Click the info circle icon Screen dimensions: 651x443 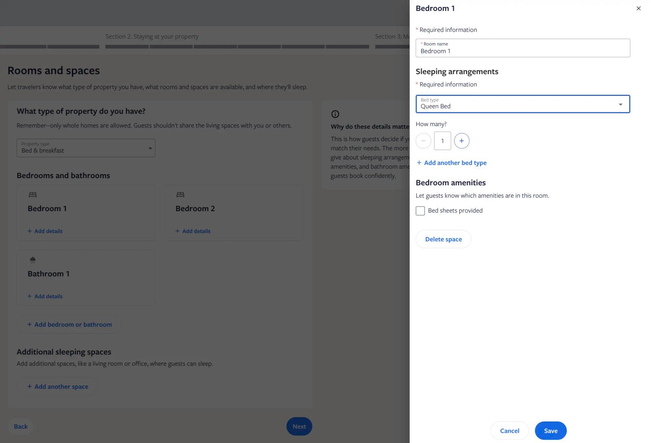[335, 114]
